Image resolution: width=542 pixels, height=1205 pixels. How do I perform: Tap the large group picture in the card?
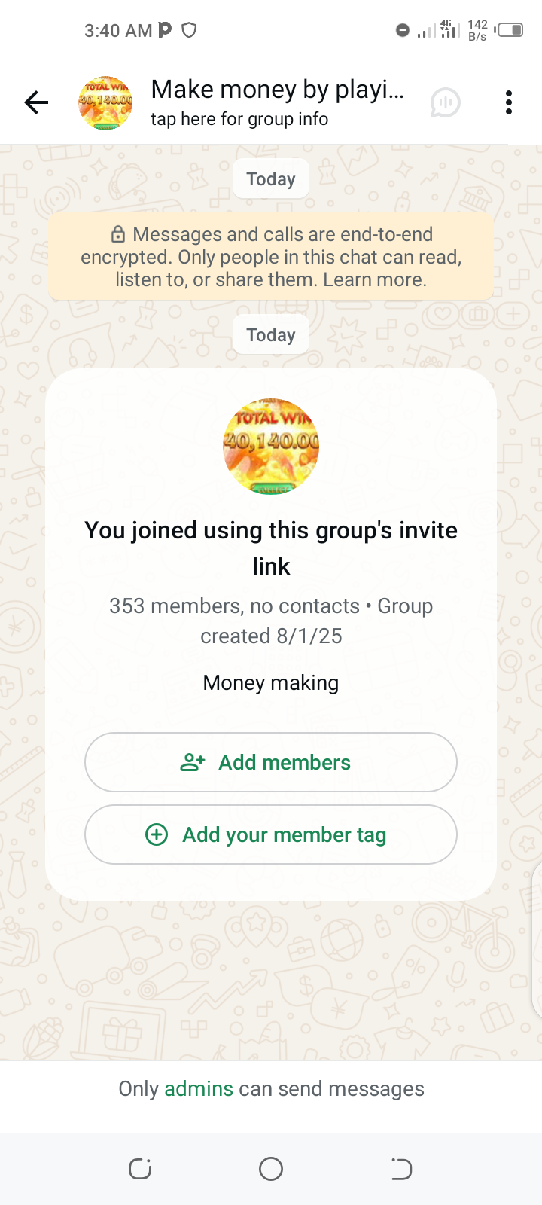pyautogui.click(x=271, y=446)
